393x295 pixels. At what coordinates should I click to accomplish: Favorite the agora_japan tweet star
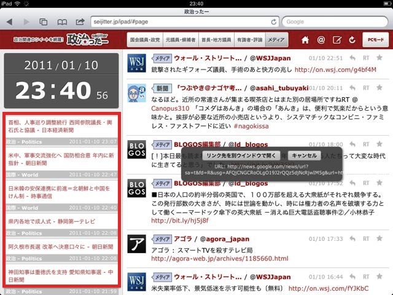(x=379, y=238)
